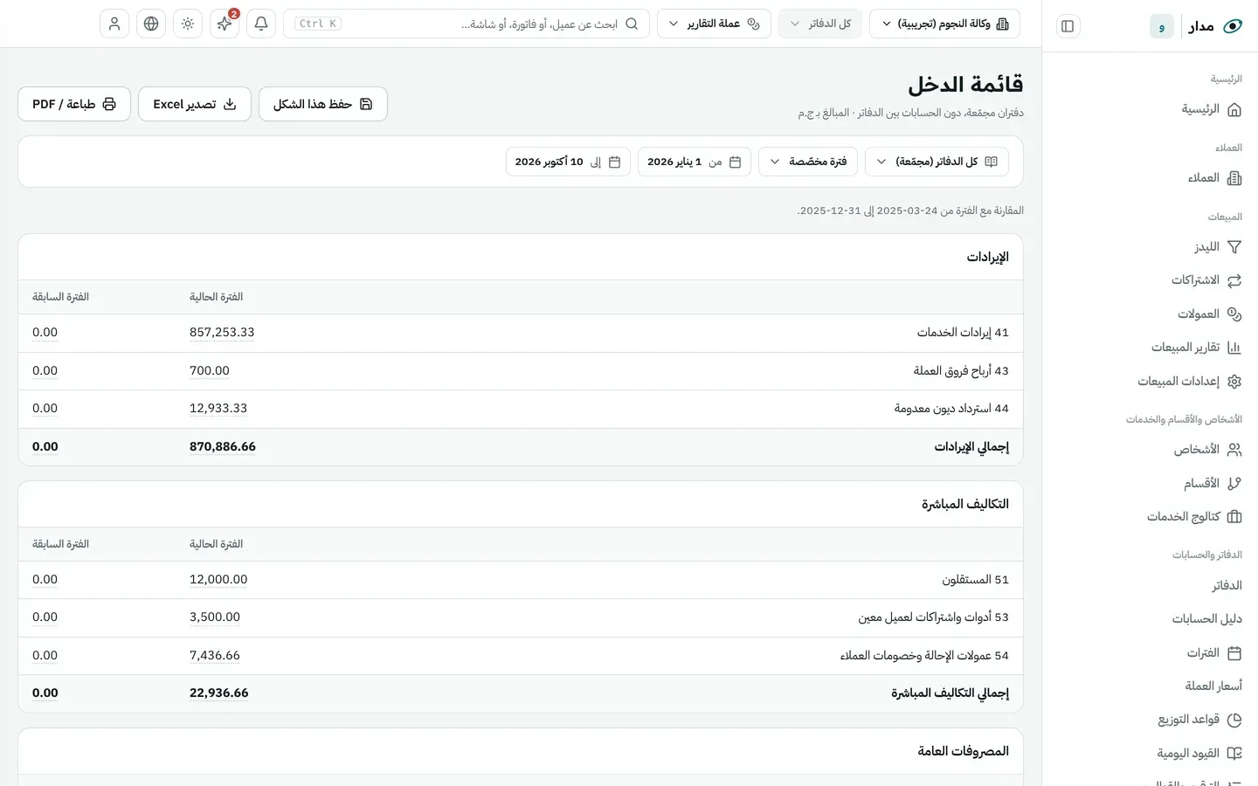The image size is (1258, 786).
Task: Toggle the sidebar collapse icon
Action: (x=1068, y=26)
